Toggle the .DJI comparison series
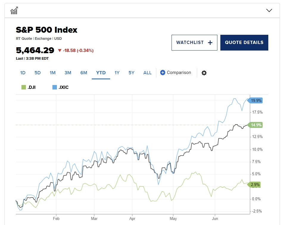Viewport: 282px width, 225px height. [29, 87]
